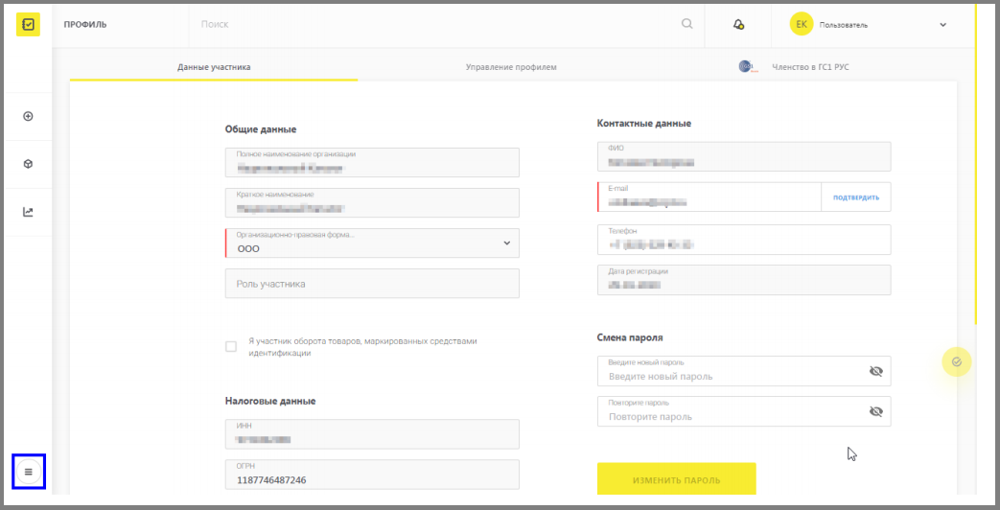Click the Телефон field
The image size is (1000, 510).
[744, 239]
